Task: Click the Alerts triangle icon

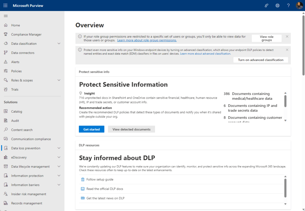Action: pyautogui.click(x=6, y=62)
